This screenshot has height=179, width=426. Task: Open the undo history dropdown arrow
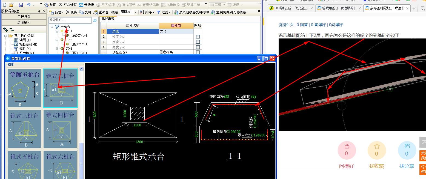pos(33,5)
